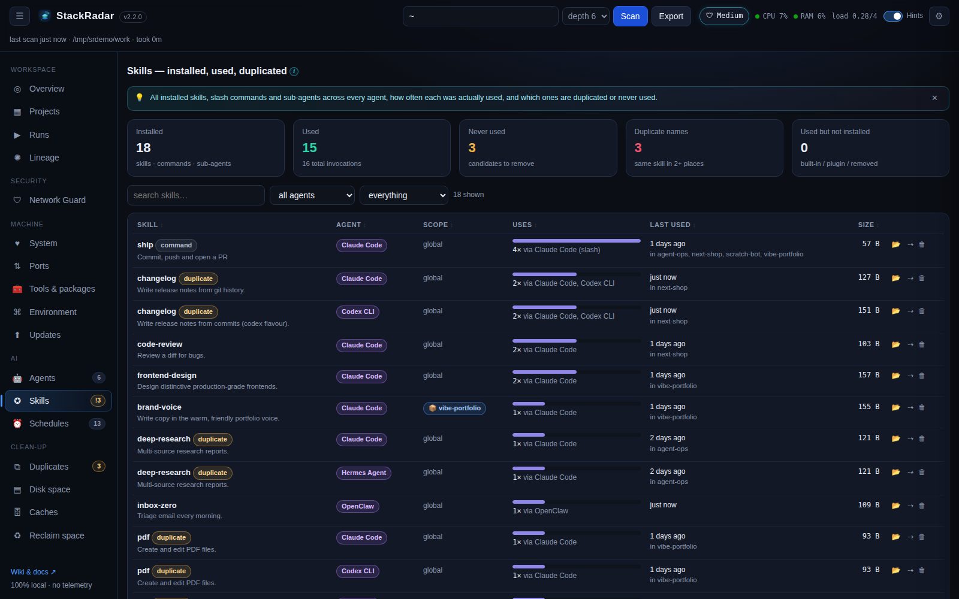
Task: Delete the Hermes Agent deep-research skill
Action: [x=922, y=472]
